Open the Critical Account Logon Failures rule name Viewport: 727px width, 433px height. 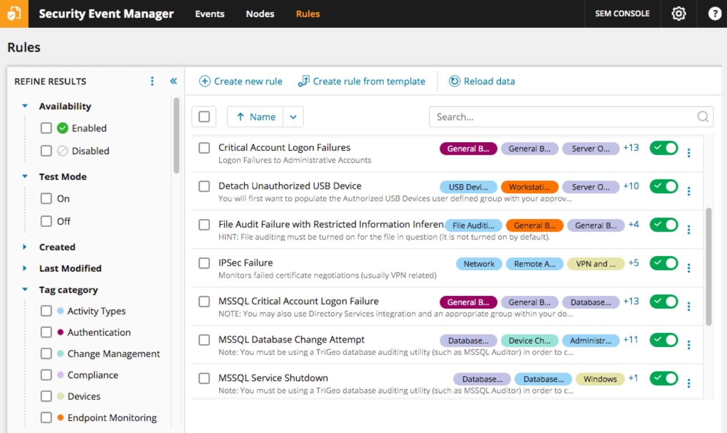[285, 147]
